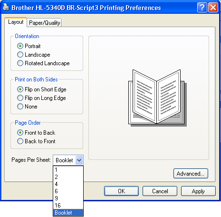The image size is (221, 217).
Task: Close the Printing Preferences window
Action: pos(213,7)
